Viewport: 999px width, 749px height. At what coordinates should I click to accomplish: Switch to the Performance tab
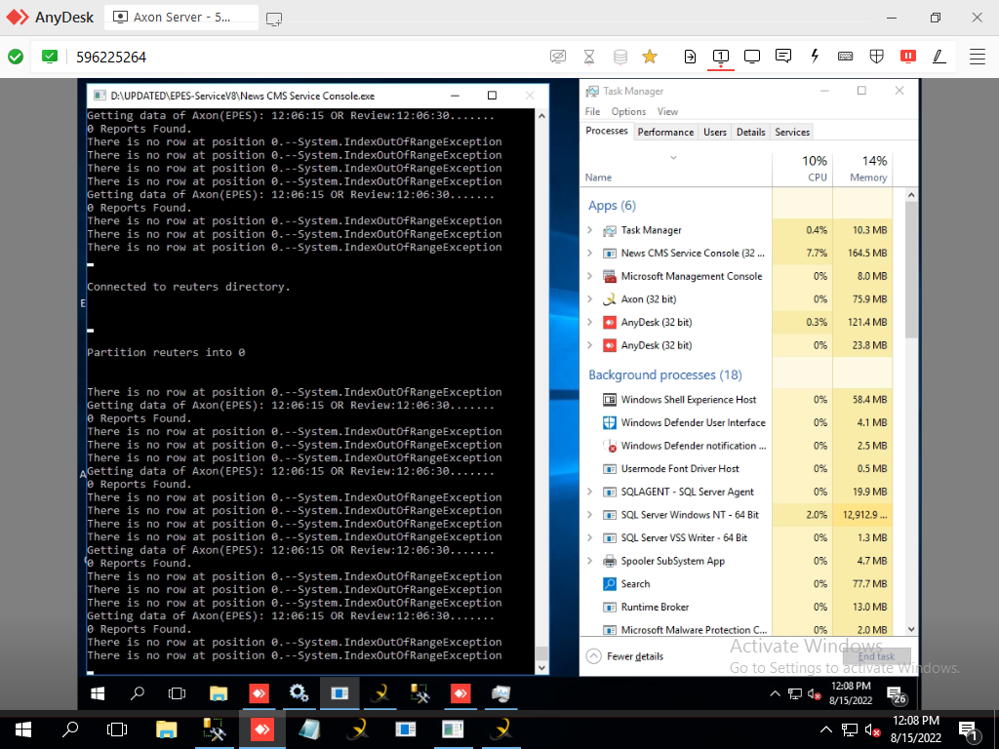tap(665, 132)
